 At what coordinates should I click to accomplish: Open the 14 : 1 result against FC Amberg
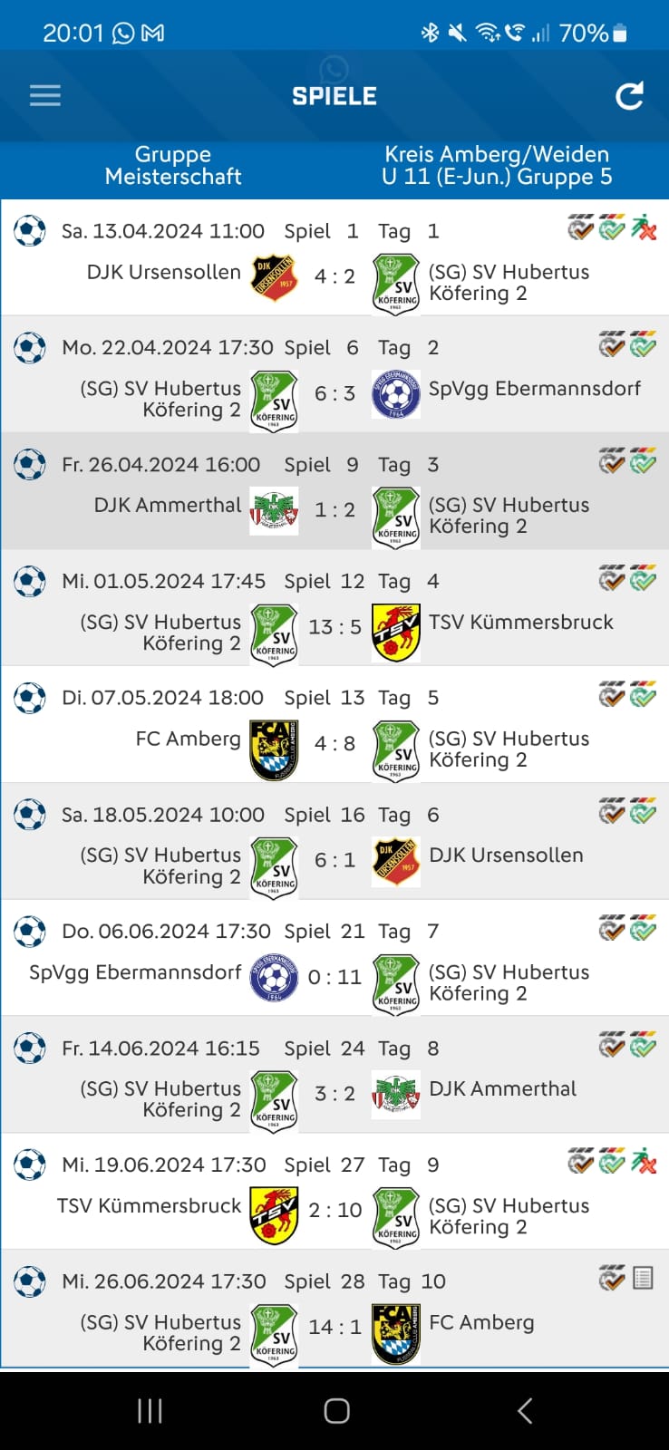pyautogui.click(x=334, y=1327)
